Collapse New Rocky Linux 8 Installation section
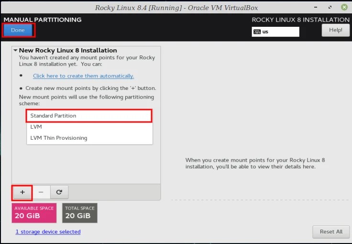 point(15,50)
